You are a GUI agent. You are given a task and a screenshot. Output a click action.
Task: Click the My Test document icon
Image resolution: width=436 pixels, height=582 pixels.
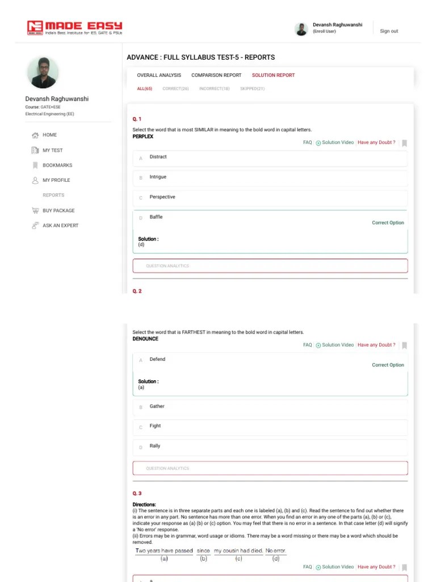coord(35,150)
